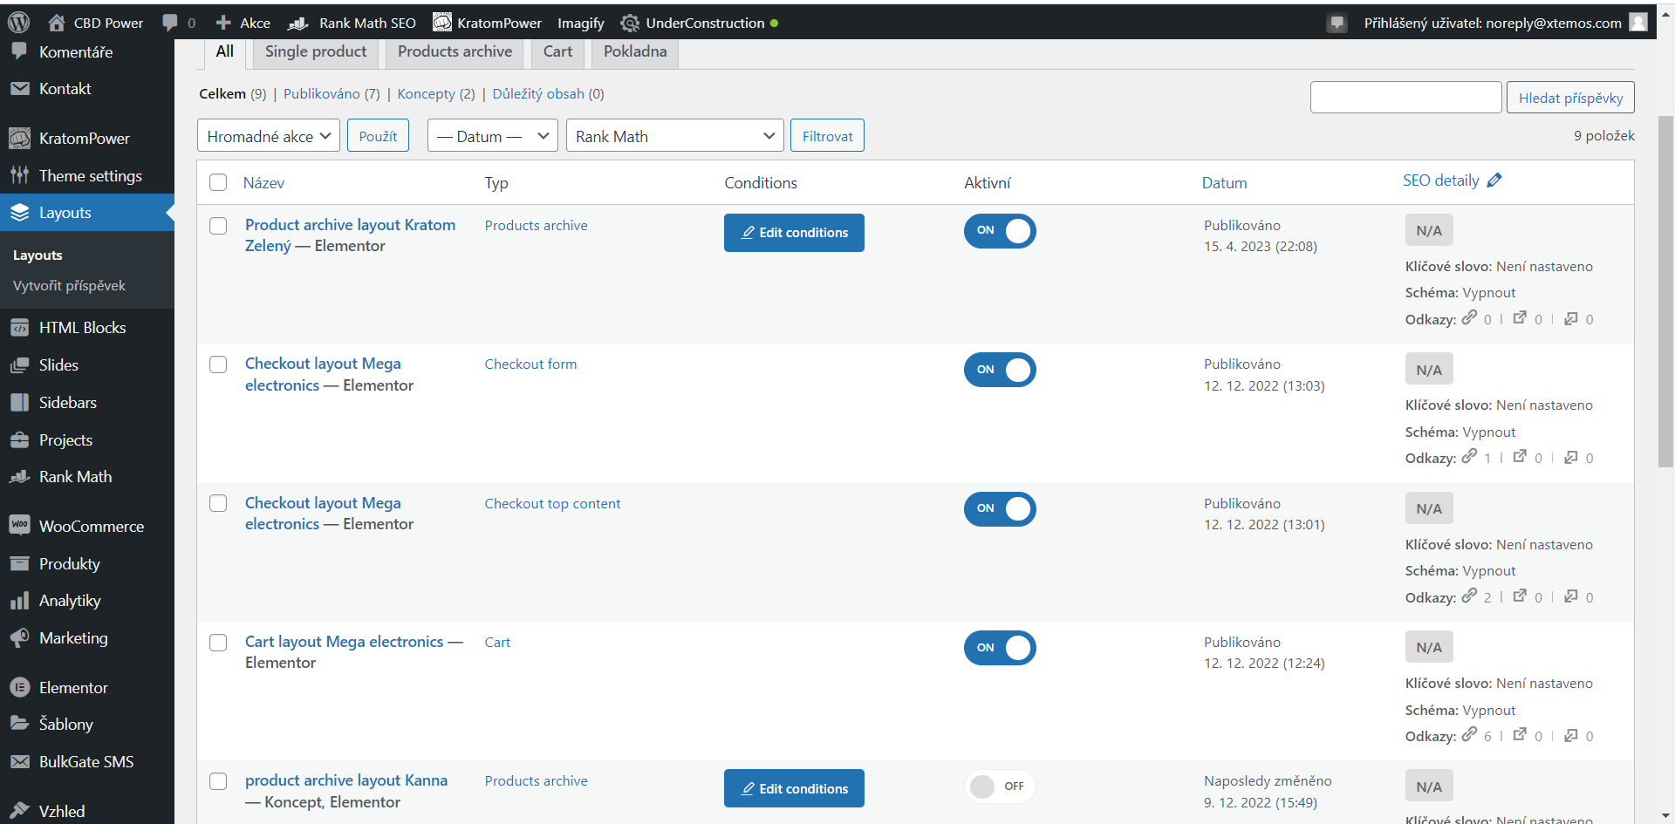This screenshot has width=1675, height=824.
Task: Edit conditions for Kratom Zelený layout
Action: tap(794, 233)
